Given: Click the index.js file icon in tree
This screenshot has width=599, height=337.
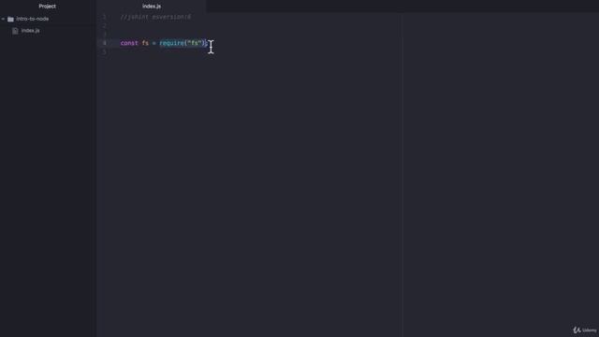Looking at the screenshot, I should (x=15, y=31).
